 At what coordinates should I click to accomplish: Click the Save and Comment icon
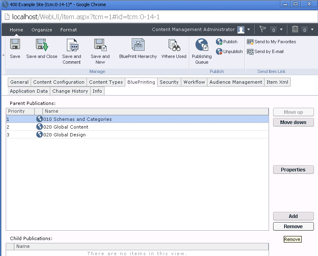[x=72, y=45]
